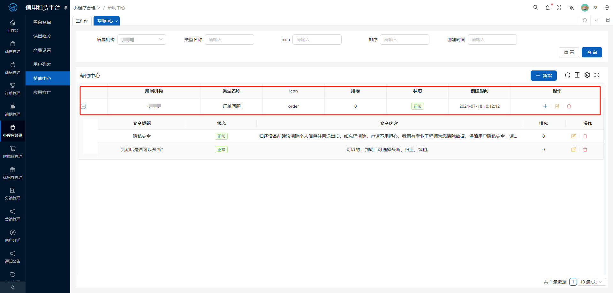Click the pin icon beside platform title

point(66,7)
